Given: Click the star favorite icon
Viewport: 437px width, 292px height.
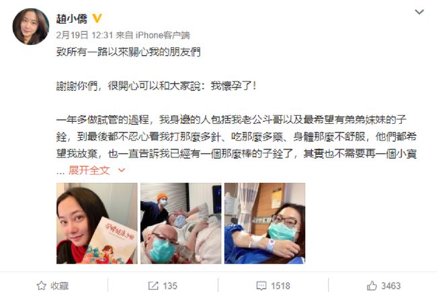Looking at the screenshot, I should [41, 285].
